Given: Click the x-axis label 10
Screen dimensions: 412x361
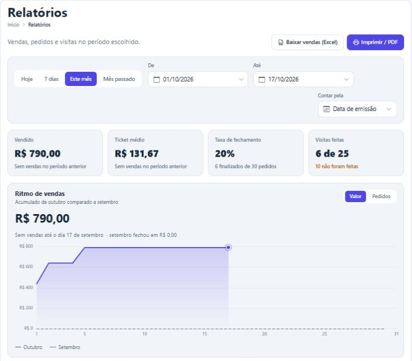Looking at the screenshot, I should [145, 334].
